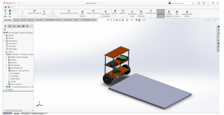
Task: Expand the 2 wheeled_Assem1 component
Action: (4, 87)
